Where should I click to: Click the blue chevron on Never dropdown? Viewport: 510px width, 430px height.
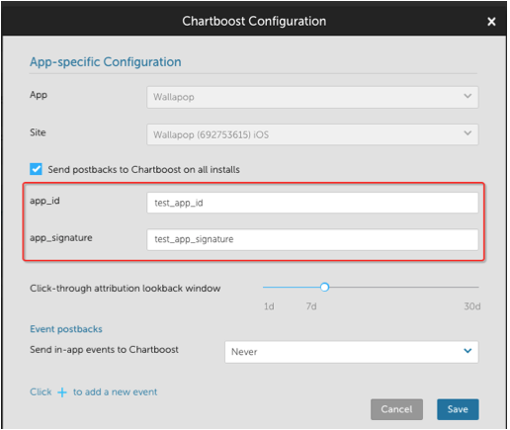pyautogui.click(x=467, y=351)
